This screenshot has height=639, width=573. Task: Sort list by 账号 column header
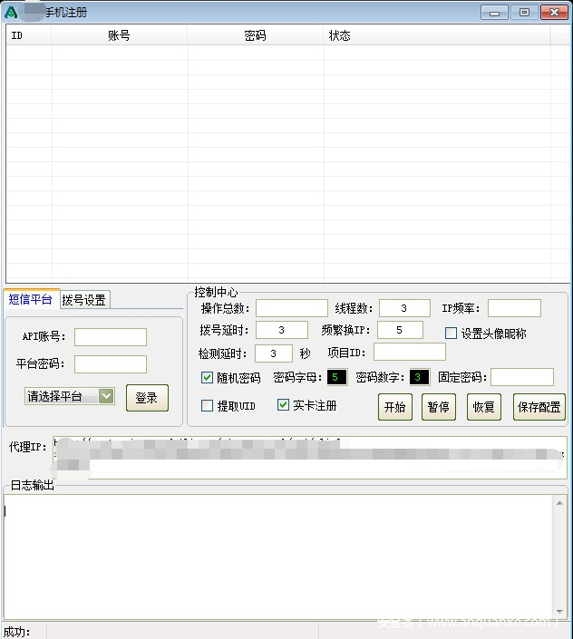tap(119, 36)
